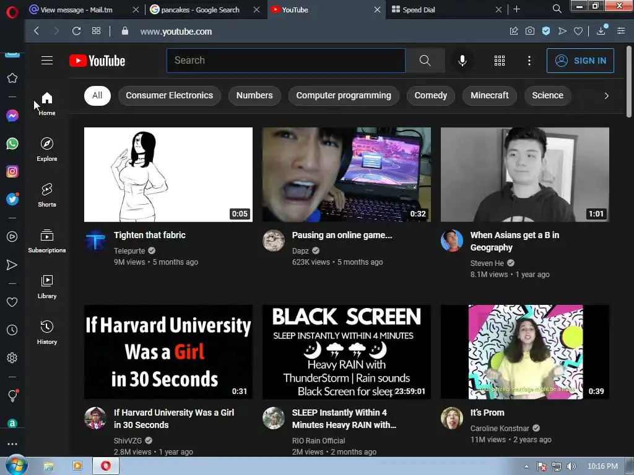Click the ad blocker shield icon
This screenshot has height=475, width=634.
[546, 31]
